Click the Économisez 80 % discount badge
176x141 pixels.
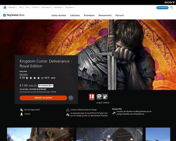pos(46,86)
